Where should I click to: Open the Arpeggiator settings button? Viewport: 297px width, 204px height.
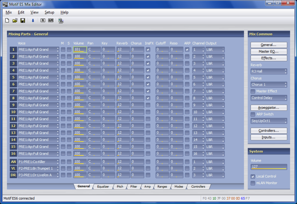[269, 108]
